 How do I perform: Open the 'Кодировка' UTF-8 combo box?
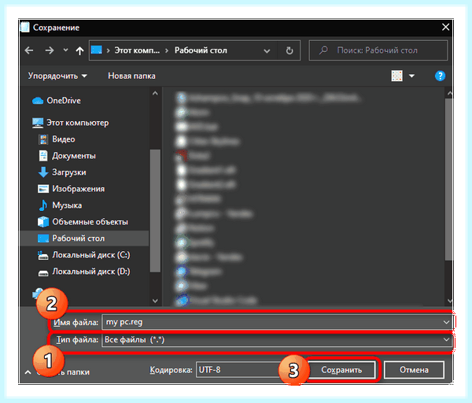coord(239,370)
